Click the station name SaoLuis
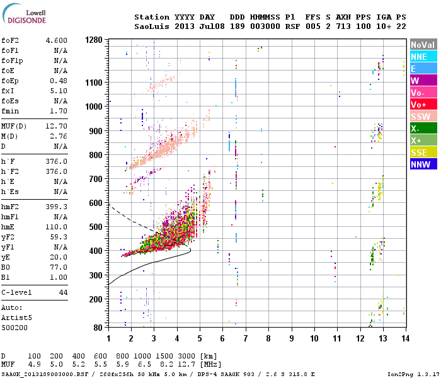 [152, 26]
